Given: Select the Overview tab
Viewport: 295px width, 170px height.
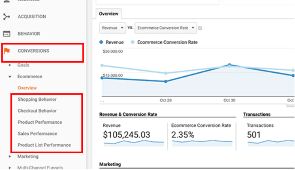Looking at the screenshot, I should (108, 14).
